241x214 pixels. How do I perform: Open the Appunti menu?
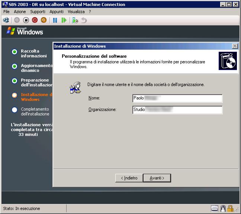click(x=57, y=12)
